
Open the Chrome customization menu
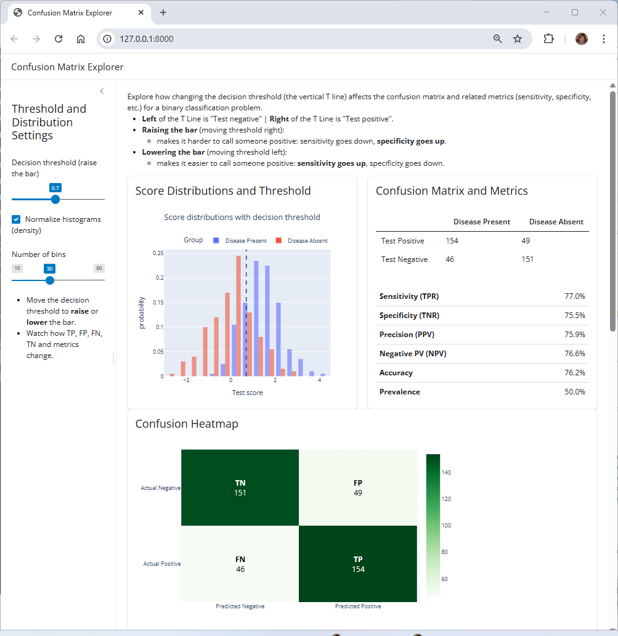click(604, 38)
